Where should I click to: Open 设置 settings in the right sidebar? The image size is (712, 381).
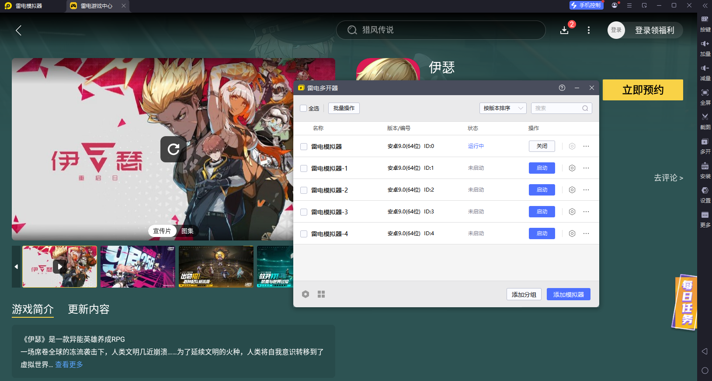point(705,195)
